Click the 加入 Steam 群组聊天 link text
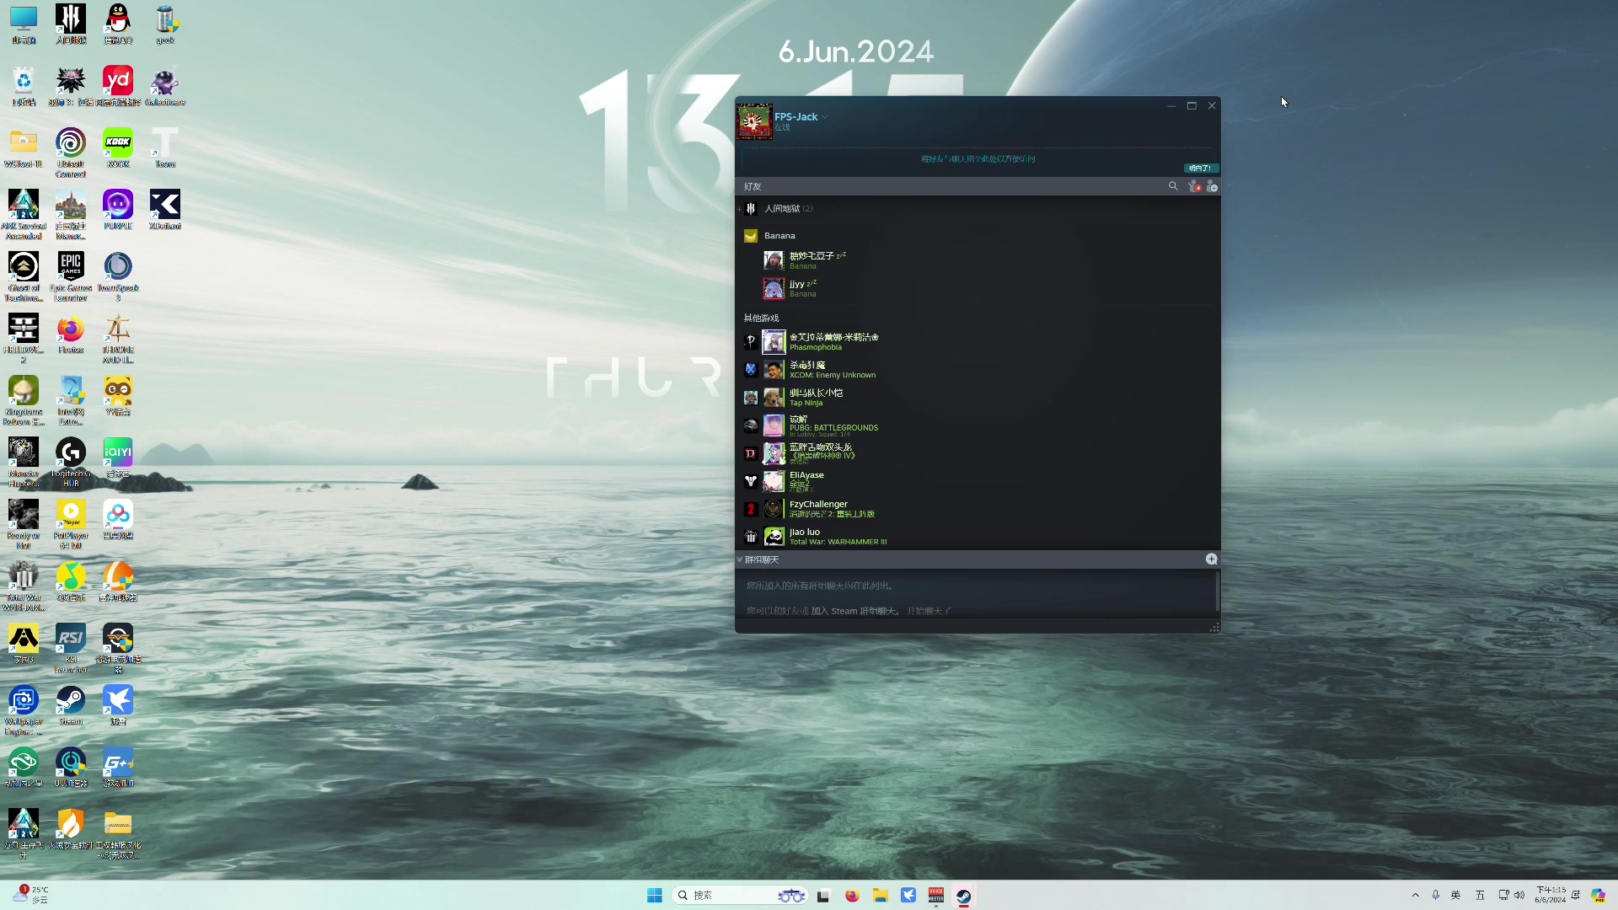Screen dimensions: 1618x910 855,611
